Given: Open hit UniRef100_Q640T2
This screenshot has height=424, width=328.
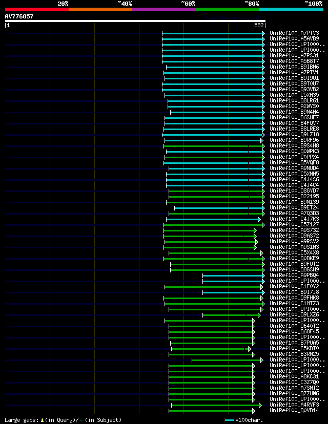Looking at the screenshot, I should pyautogui.click(x=294, y=326).
